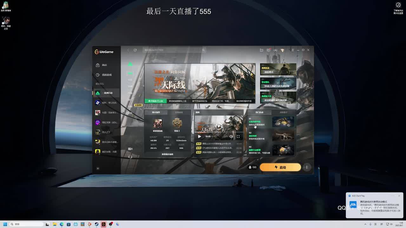The height and width of the screenshot is (228, 406).
Task: Open the Steam icon in the Windows taskbar
Action: (x=96, y=224)
